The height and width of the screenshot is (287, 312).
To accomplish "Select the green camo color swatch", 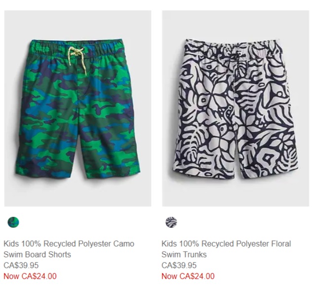I will click(13, 222).
